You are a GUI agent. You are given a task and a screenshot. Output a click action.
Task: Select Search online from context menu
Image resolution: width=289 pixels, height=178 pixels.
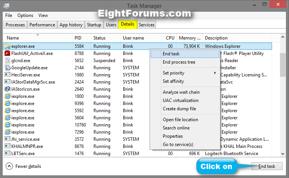click(185, 128)
